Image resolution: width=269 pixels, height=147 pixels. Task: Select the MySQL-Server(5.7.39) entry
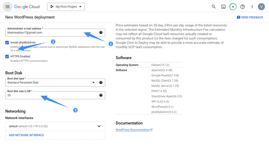tap(165, 86)
